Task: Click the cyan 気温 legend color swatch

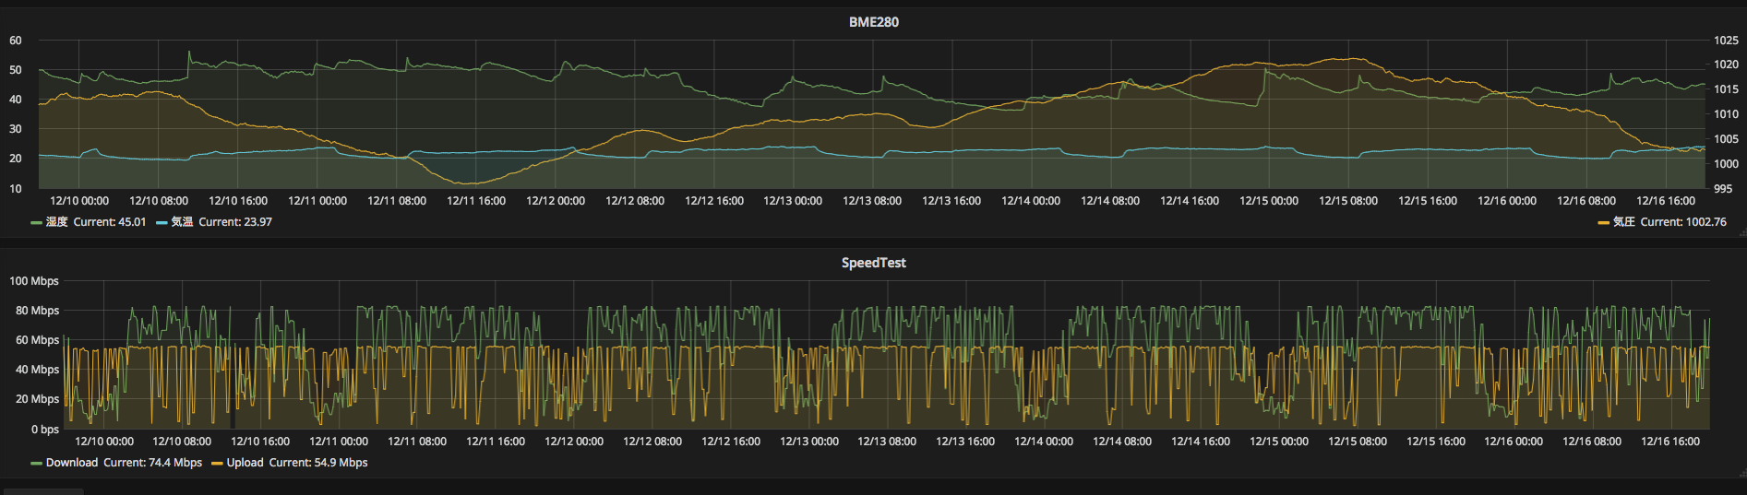Action: coord(162,223)
